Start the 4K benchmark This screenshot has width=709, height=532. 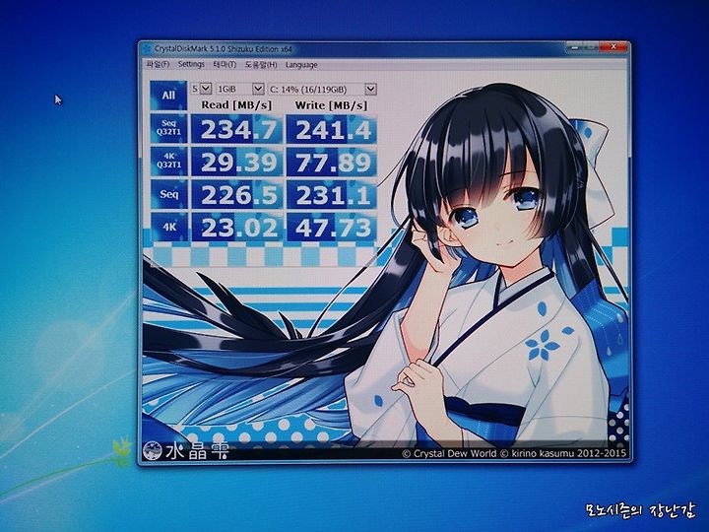coord(168,228)
